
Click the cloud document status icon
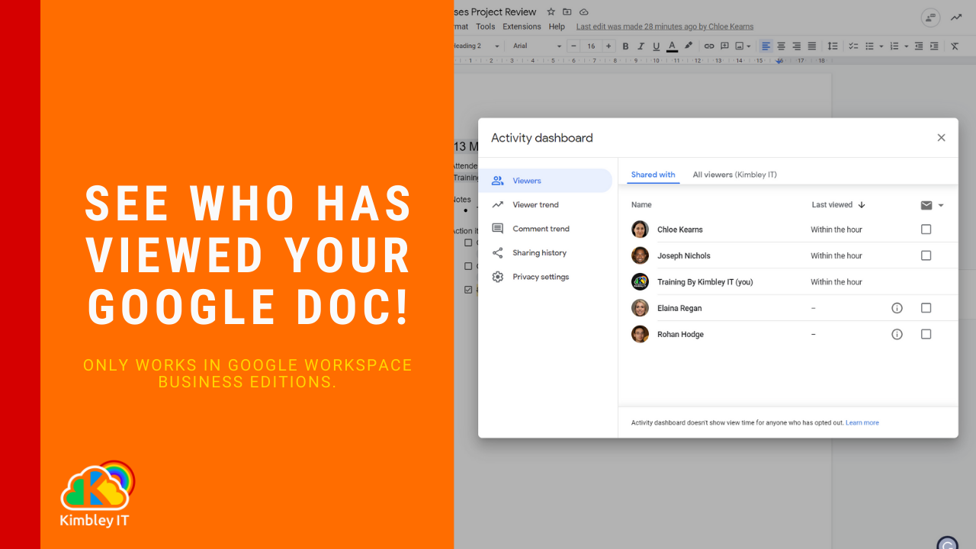pyautogui.click(x=584, y=11)
